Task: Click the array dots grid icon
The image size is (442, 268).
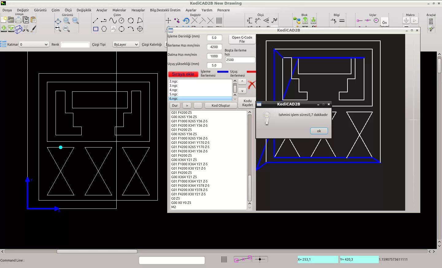Action: [x=219, y=21]
